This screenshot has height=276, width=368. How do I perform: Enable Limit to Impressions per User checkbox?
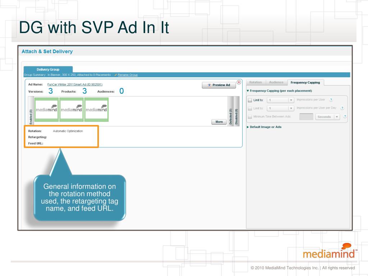coord(250,100)
